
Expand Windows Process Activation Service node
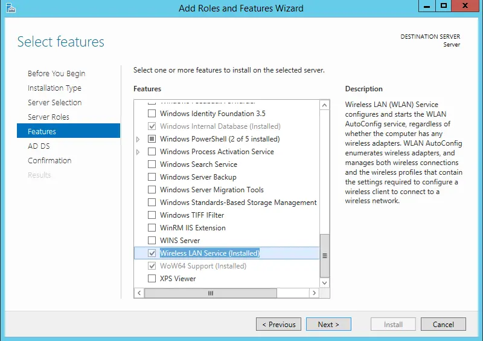click(138, 152)
